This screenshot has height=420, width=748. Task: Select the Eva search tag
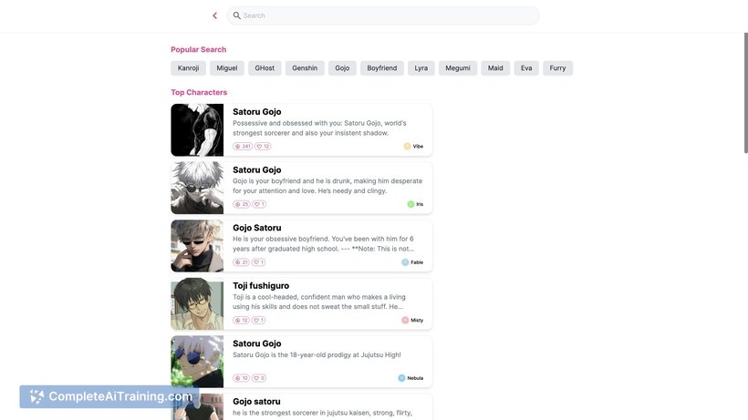pyautogui.click(x=526, y=68)
